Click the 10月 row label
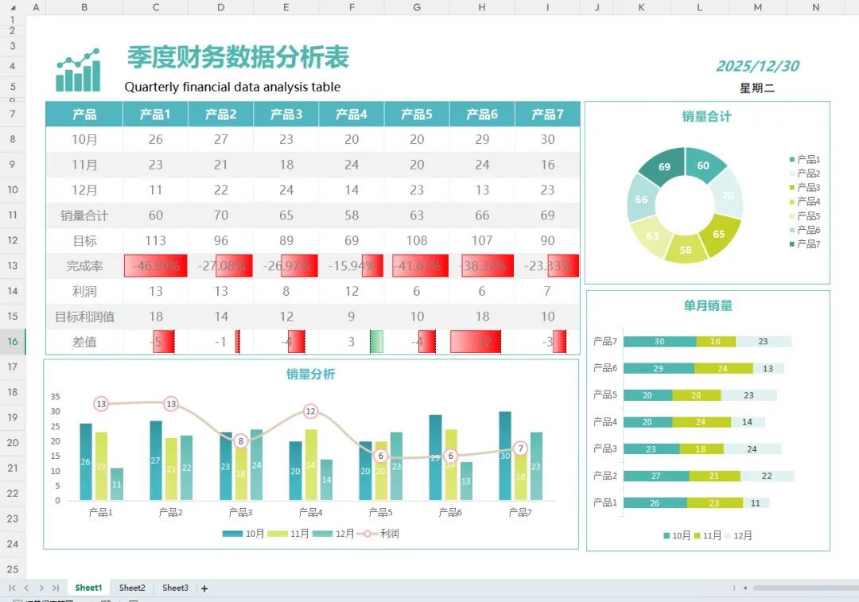Viewport: 859px width, 602px height. (x=84, y=140)
